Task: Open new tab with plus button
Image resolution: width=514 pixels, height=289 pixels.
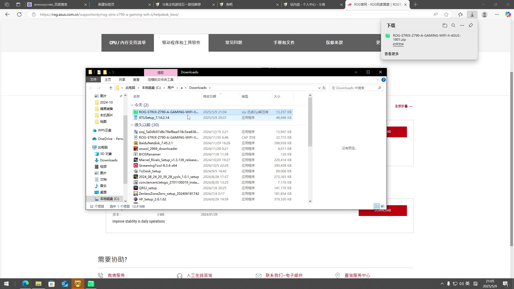Action: tap(415, 5)
